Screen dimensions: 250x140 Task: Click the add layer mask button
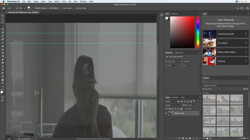[x=183, y=138]
